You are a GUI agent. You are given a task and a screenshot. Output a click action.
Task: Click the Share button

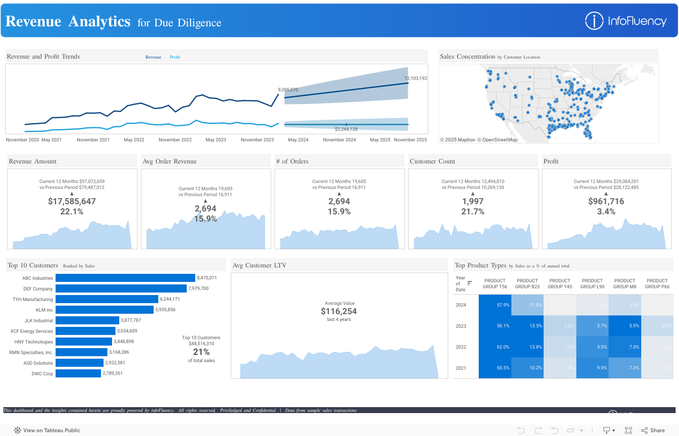[653, 430]
